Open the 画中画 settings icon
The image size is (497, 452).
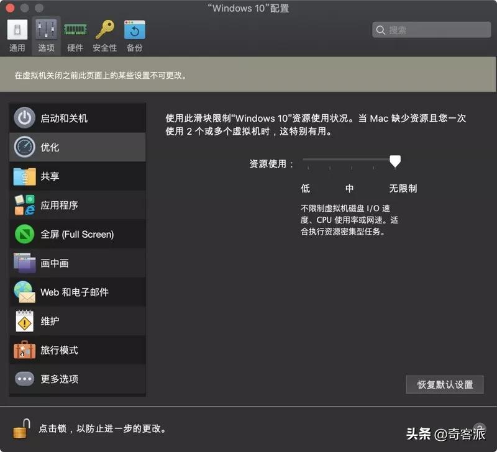click(25, 263)
